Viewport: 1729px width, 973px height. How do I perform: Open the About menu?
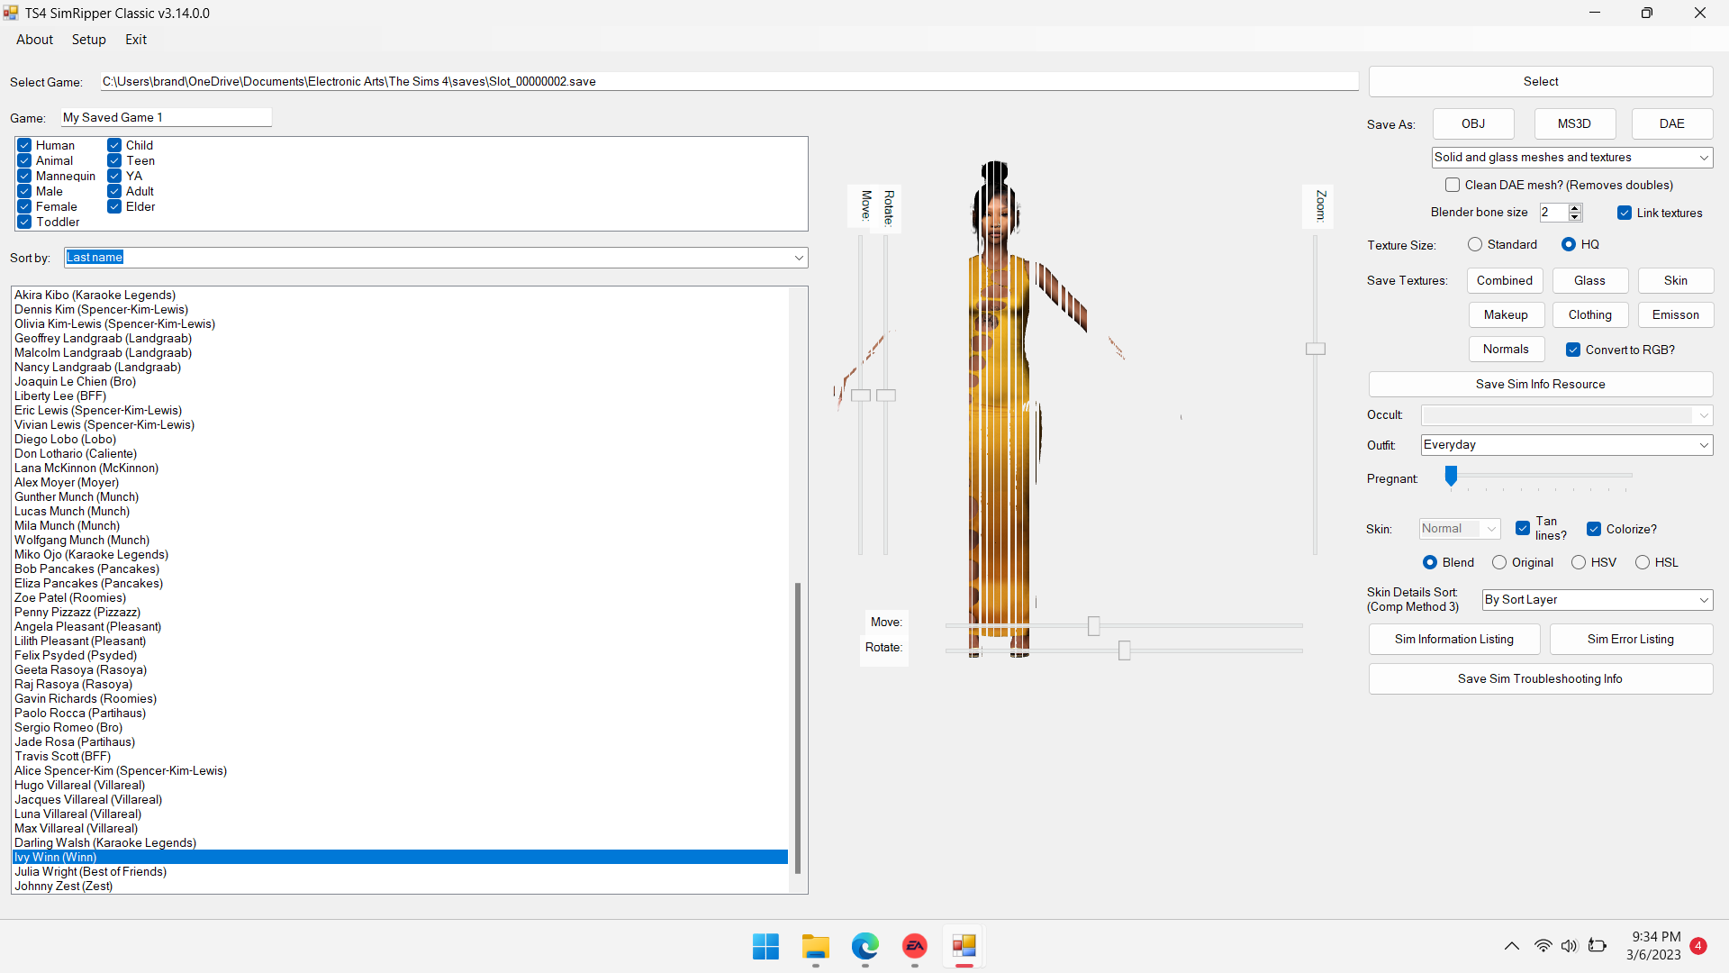click(x=34, y=39)
